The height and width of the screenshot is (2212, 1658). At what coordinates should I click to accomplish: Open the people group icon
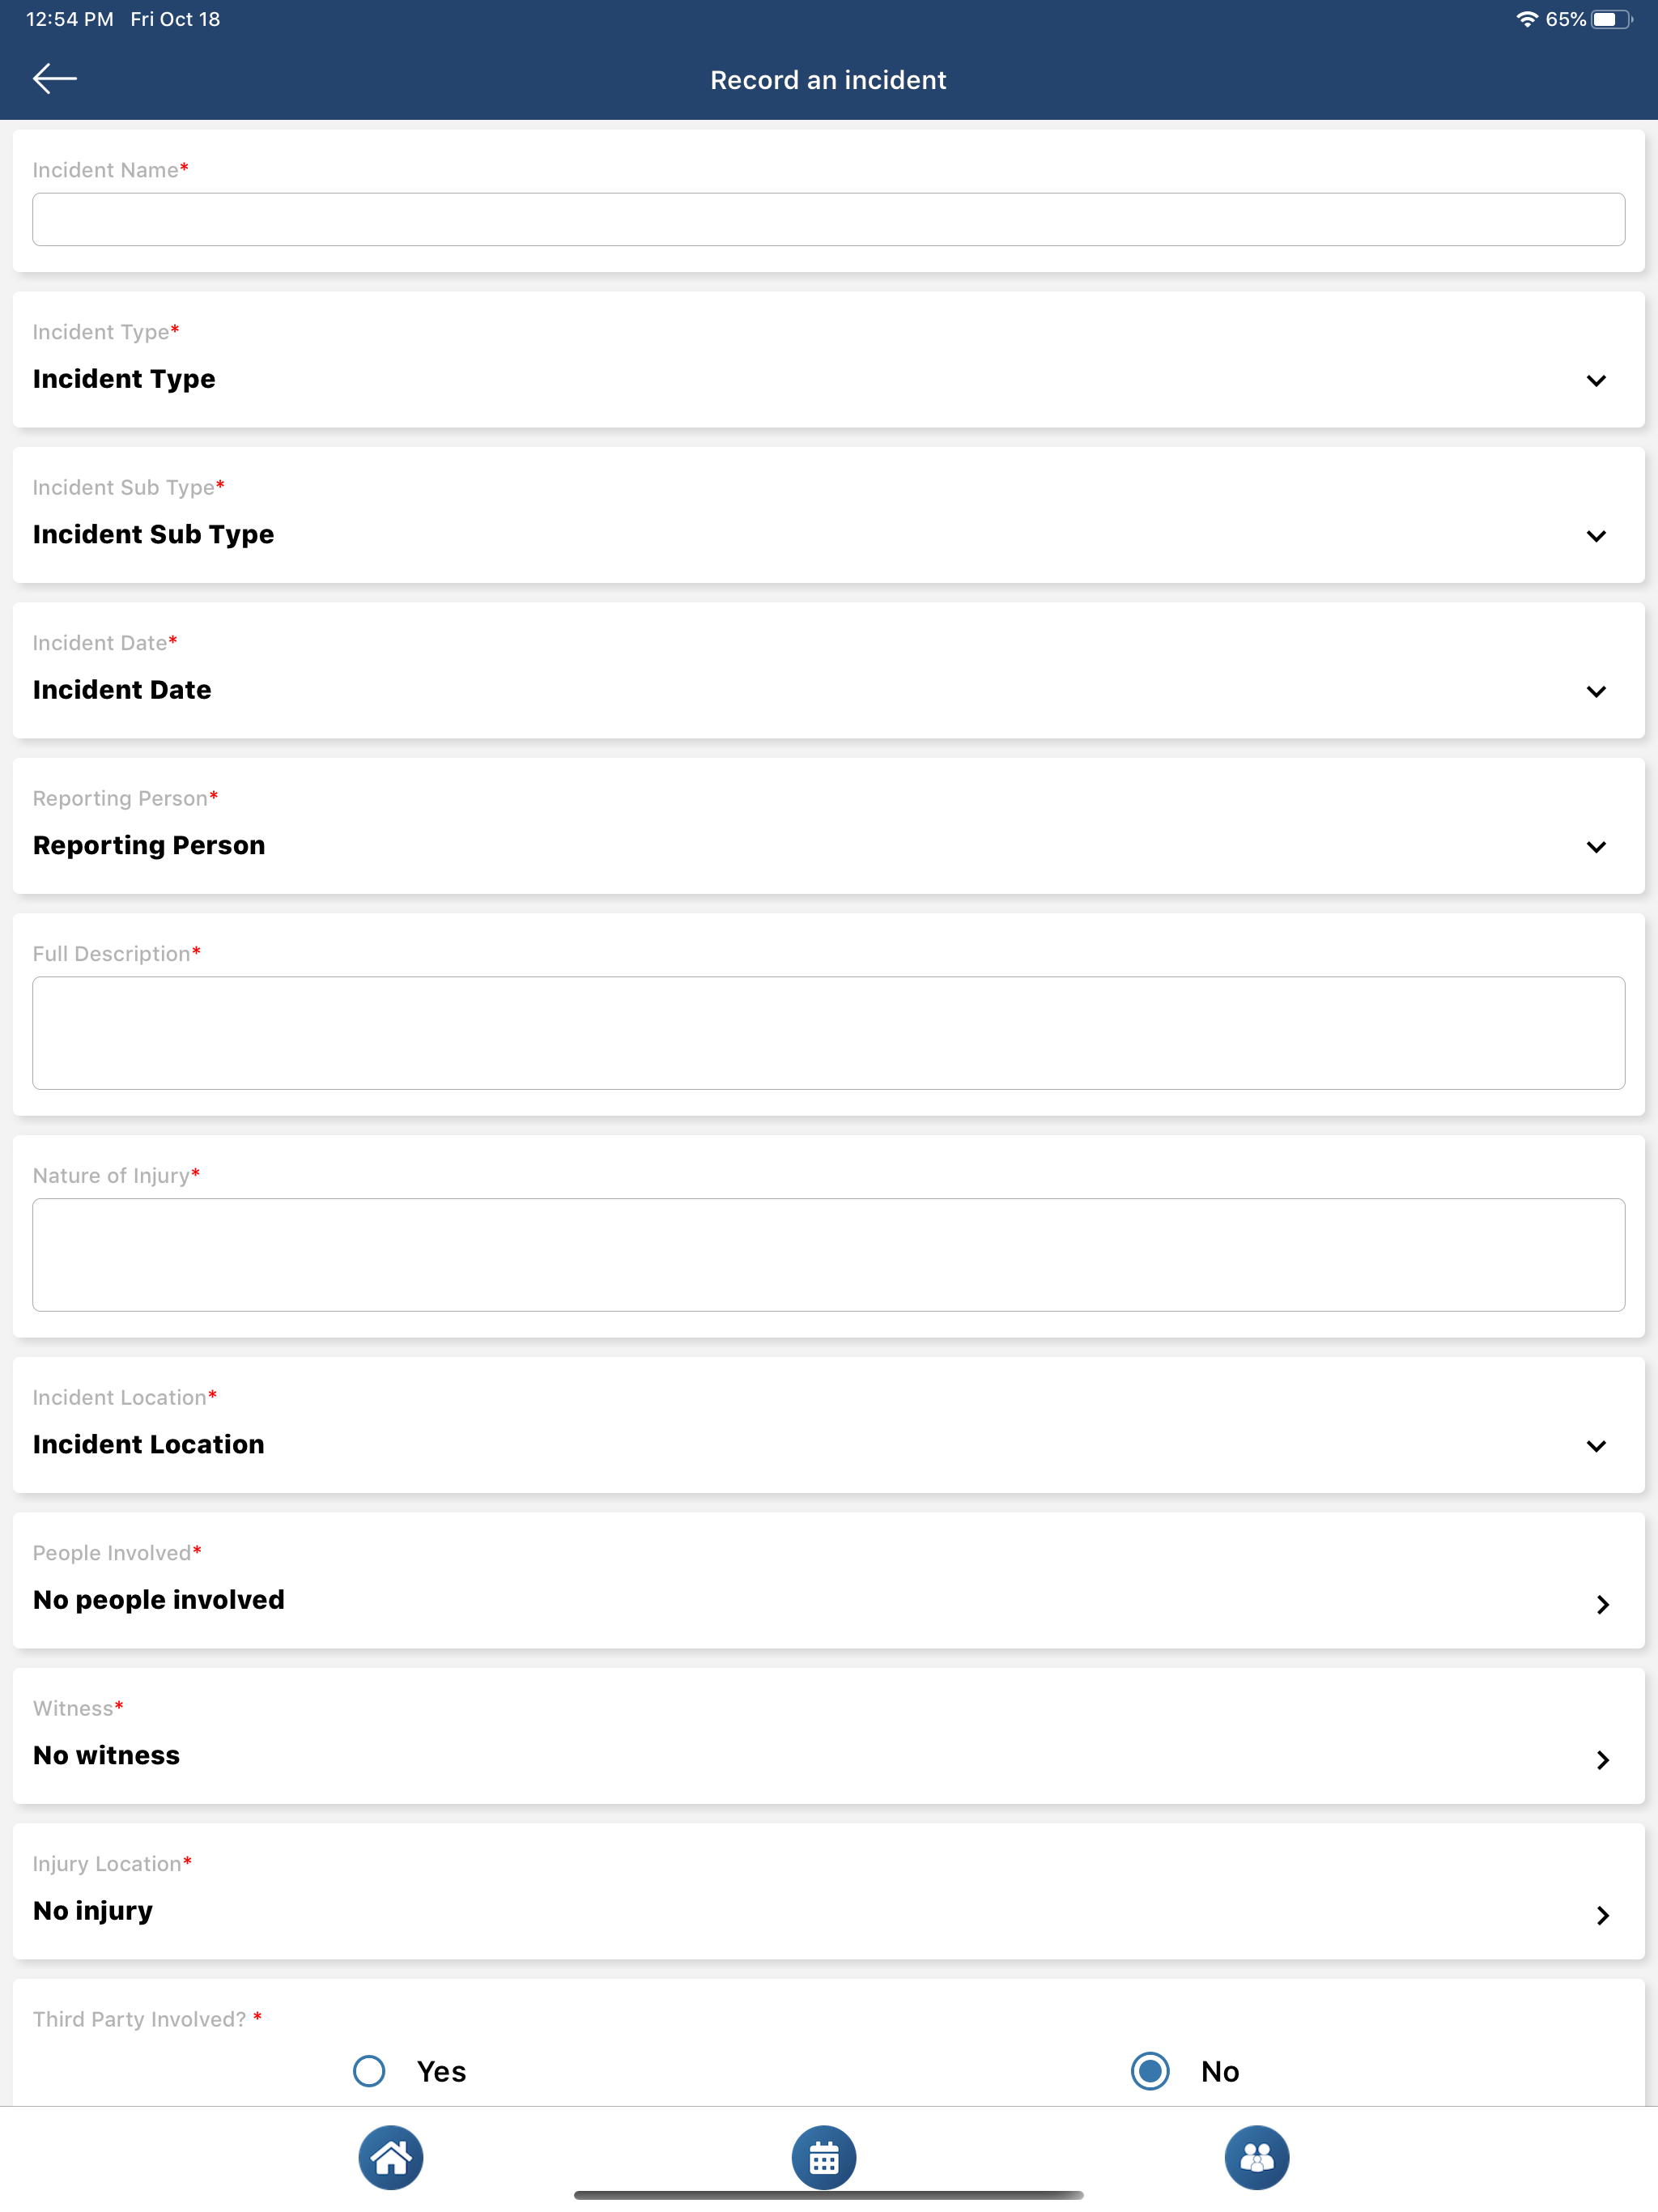[x=1257, y=2157]
